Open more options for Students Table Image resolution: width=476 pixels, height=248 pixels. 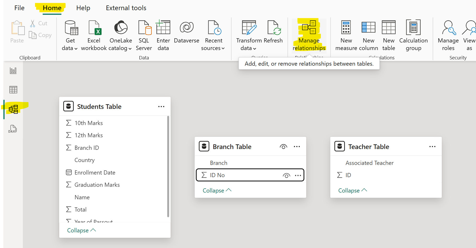pyautogui.click(x=161, y=106)
